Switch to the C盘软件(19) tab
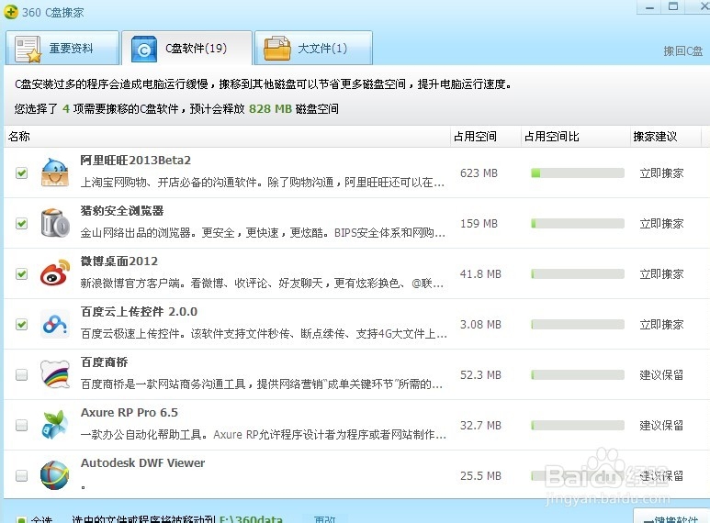Screen dimensions: 710x523 [x=187, y=49]
